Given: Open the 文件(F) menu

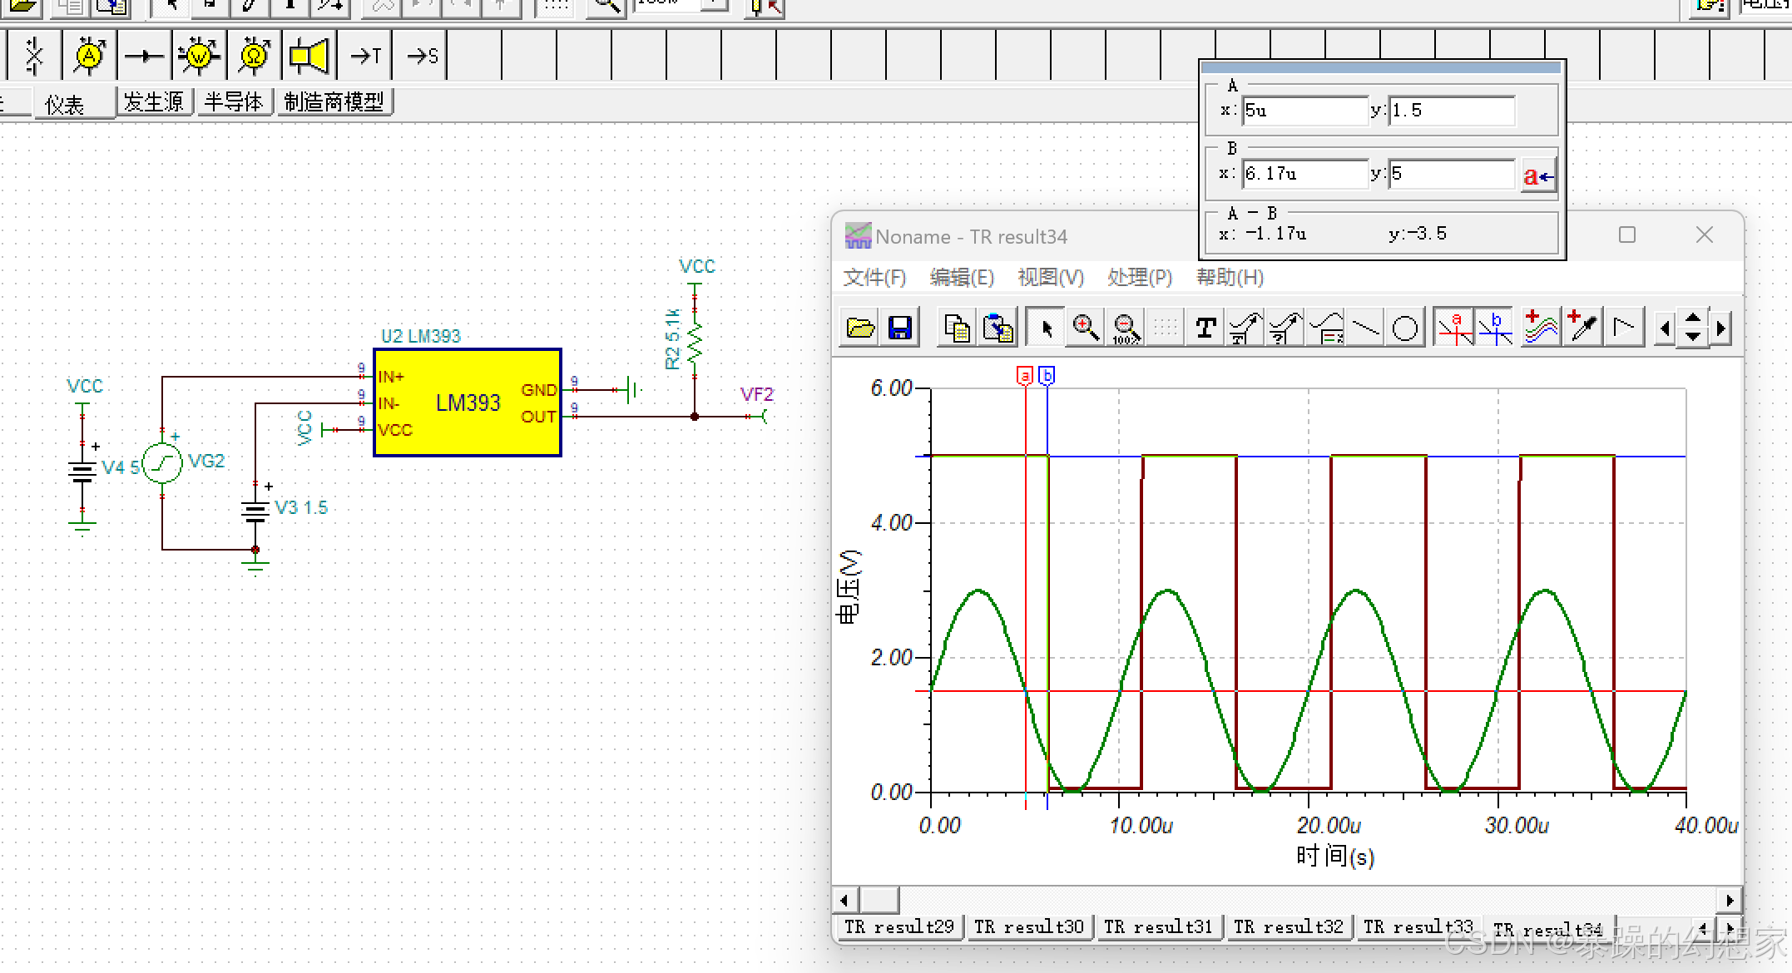Looking at the screenshot, I should tap(874, 277).
